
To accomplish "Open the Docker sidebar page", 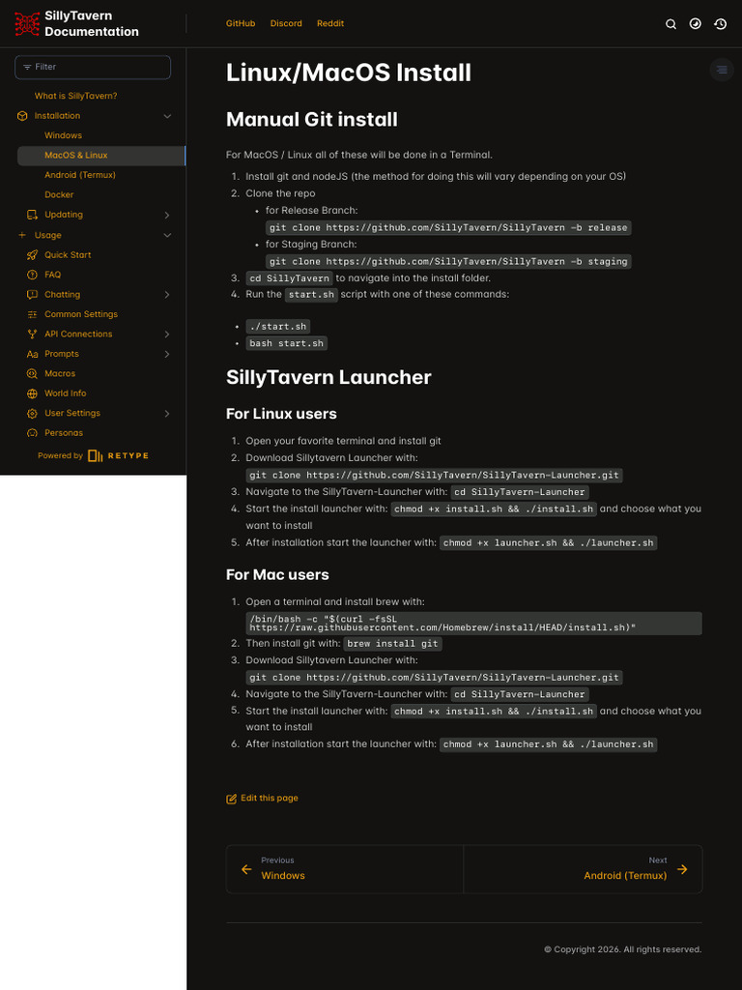I will pos(59,194).
